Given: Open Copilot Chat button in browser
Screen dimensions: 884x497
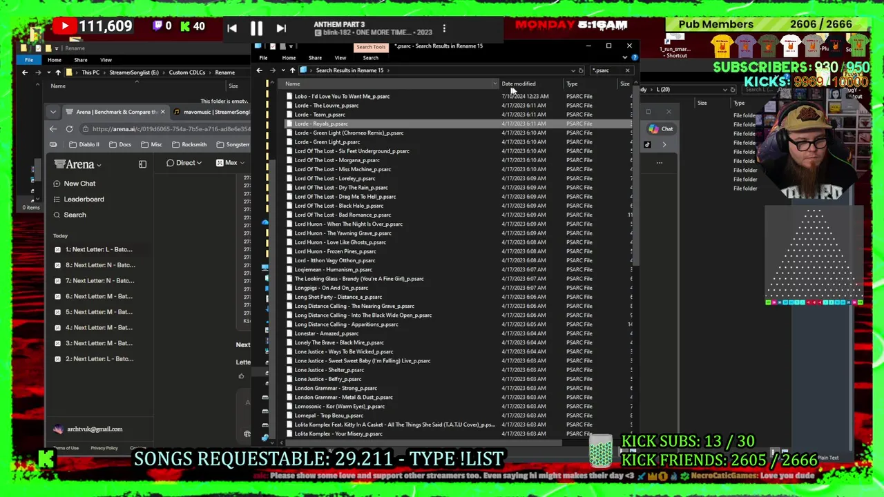Looking at the screenshot, I should pos(661,129).
